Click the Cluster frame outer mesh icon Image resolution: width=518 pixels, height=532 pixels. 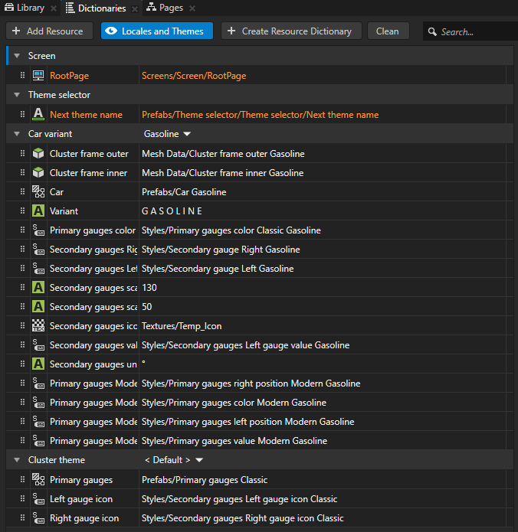pyautogui.click(x=38, y=154)
